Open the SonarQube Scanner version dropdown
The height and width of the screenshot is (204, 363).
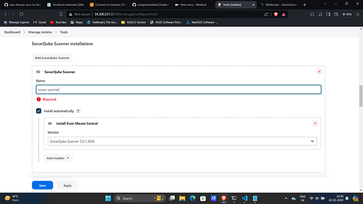(x=182, y=141)
